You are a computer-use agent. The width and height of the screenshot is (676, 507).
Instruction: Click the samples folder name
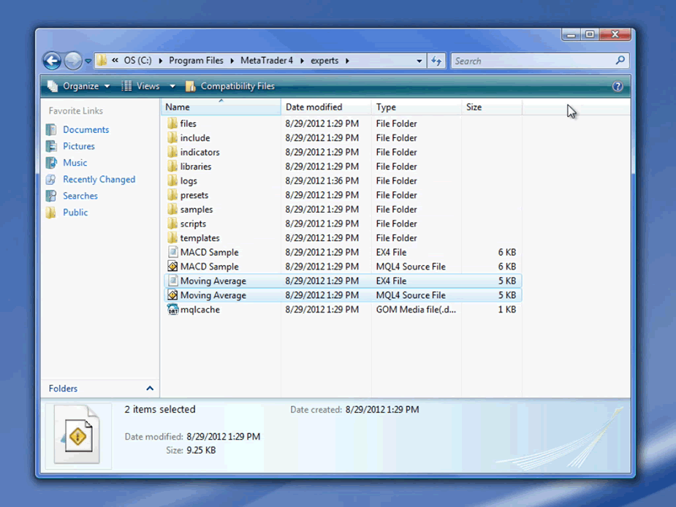[196, 210]
